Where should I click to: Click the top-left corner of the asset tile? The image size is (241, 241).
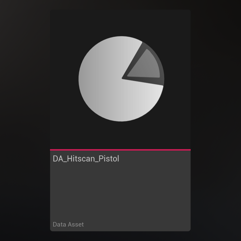point(52,11)
